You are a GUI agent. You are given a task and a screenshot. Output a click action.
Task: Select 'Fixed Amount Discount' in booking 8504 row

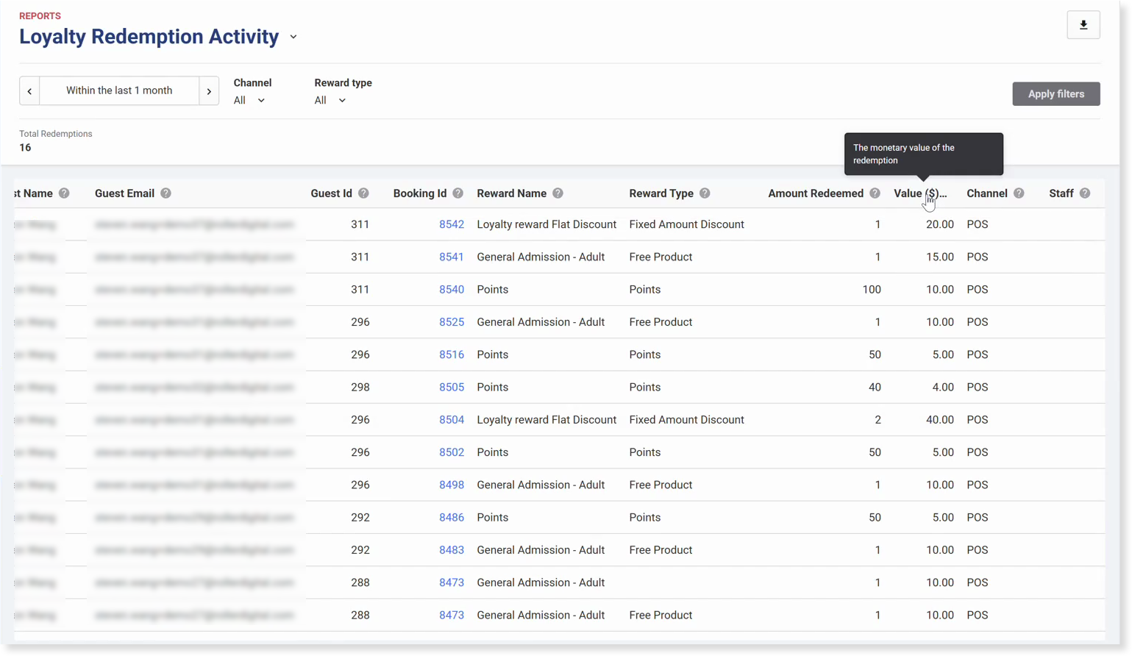tap(686, 420)
